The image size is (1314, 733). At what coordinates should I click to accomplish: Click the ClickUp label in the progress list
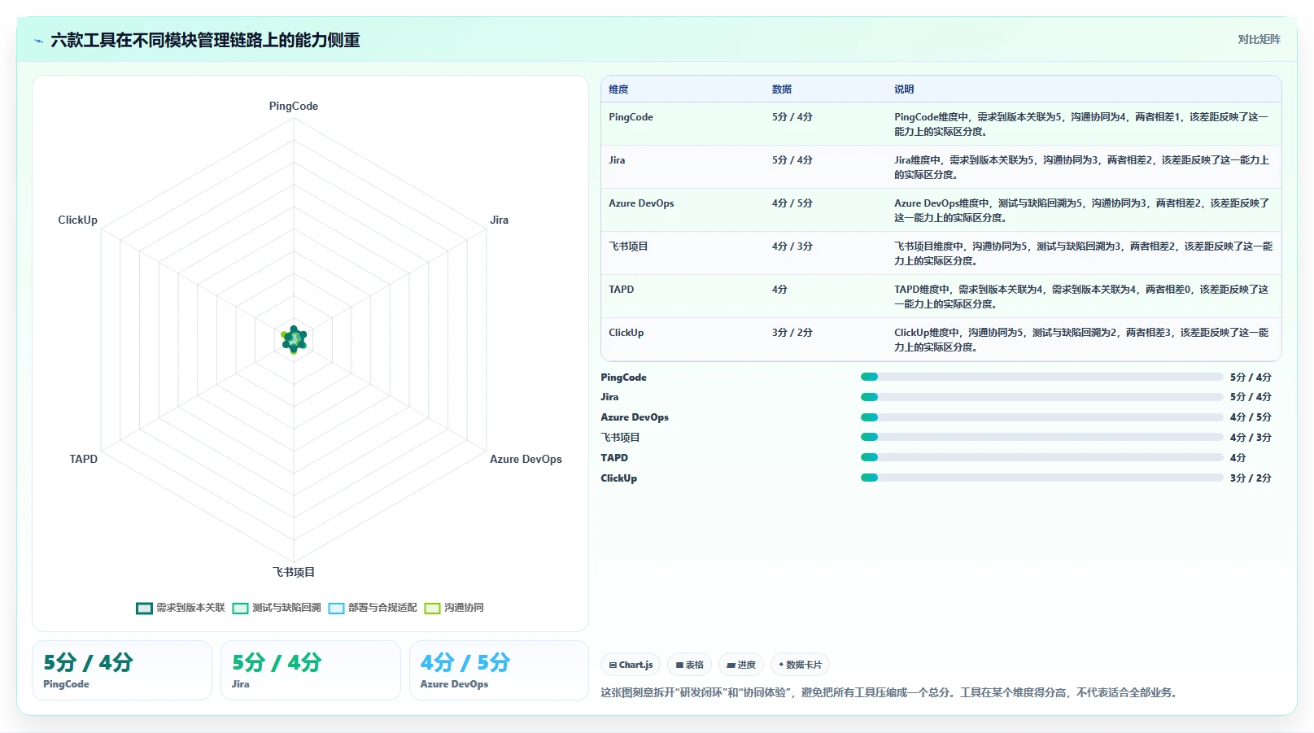pos(618,478)
